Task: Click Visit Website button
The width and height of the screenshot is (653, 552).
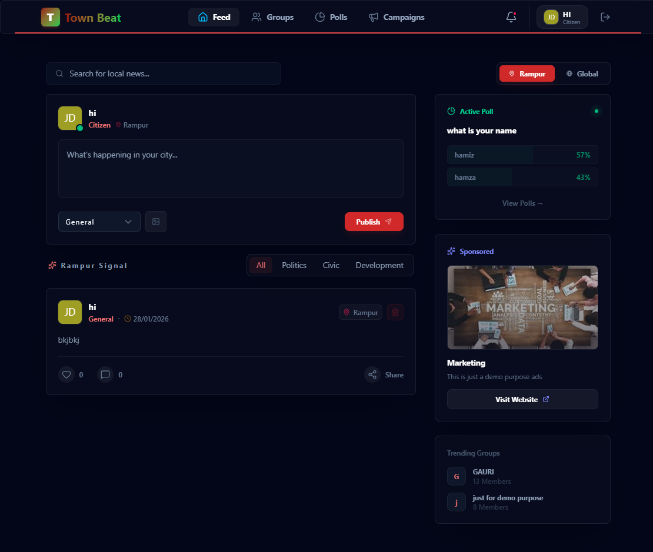Action: pos(522,399)
